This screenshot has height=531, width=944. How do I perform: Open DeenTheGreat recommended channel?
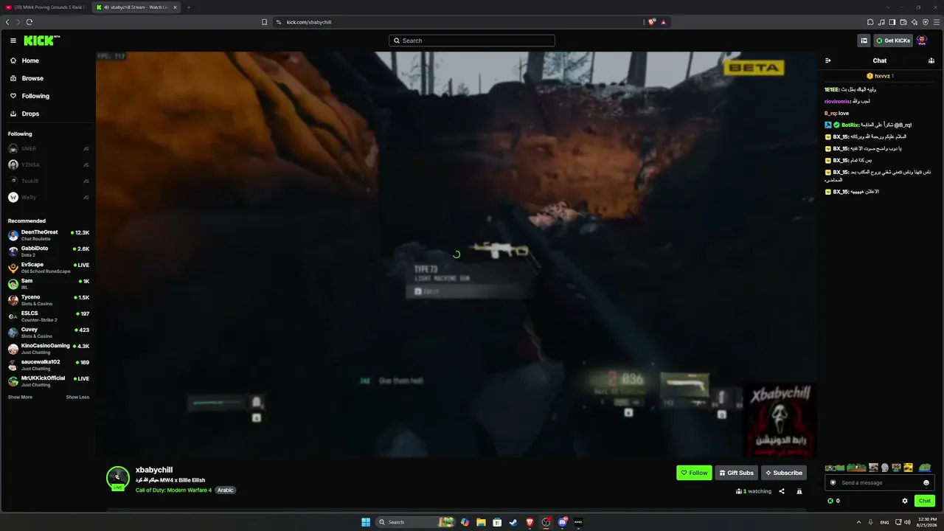pos(49,235)
